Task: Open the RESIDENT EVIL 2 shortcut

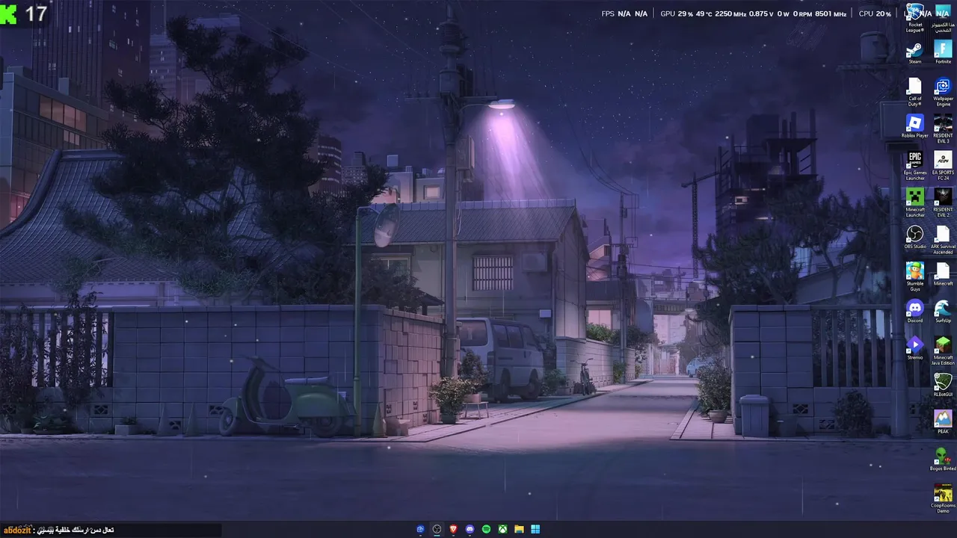Action: click(943, 202)
